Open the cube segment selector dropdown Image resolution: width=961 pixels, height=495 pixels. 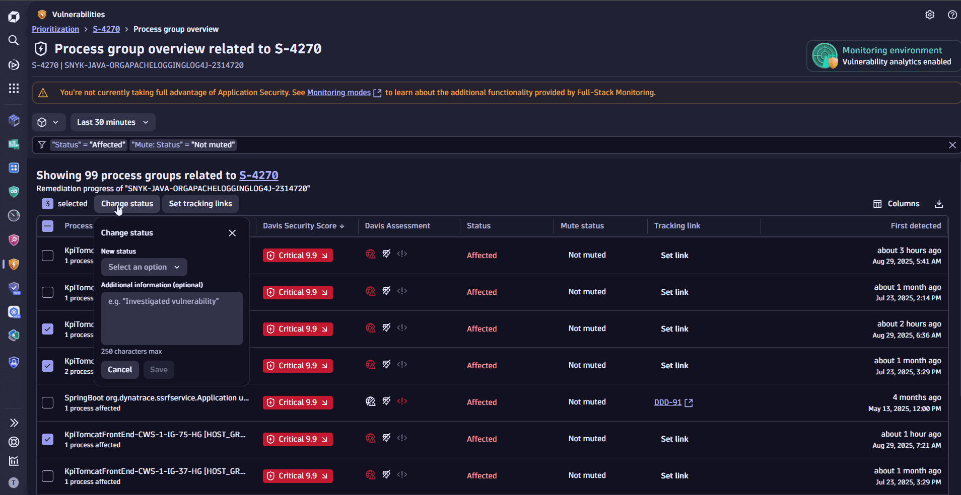tap(49, 122)
